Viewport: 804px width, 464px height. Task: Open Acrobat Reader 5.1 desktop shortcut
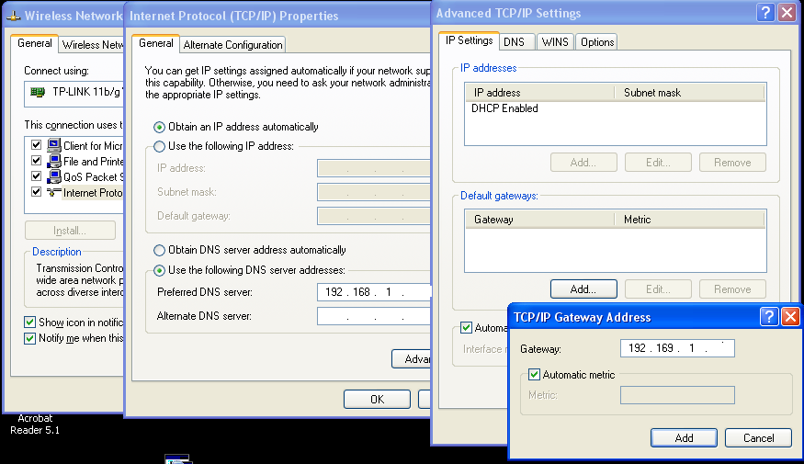coord(35,424)
